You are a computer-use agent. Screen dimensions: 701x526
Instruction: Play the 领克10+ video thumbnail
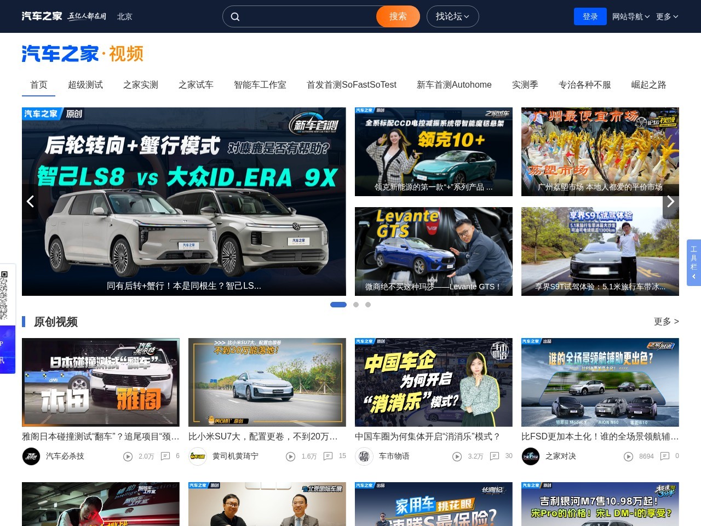click(434, 152)
